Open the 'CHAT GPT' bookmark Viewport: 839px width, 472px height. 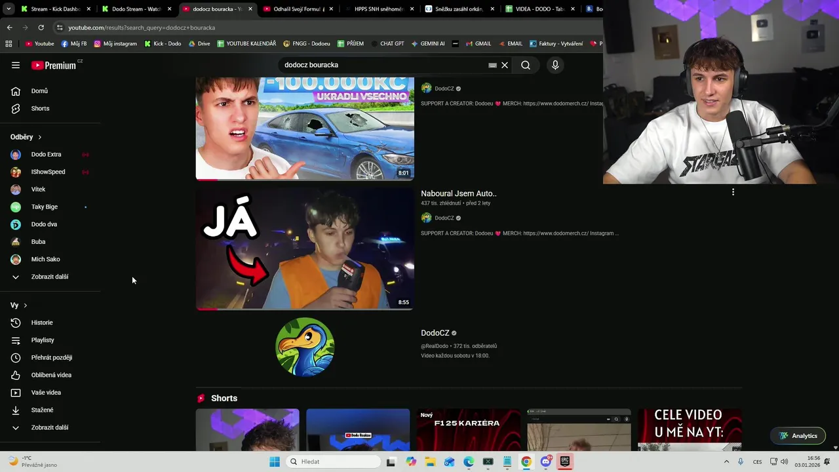pos(387,44)
